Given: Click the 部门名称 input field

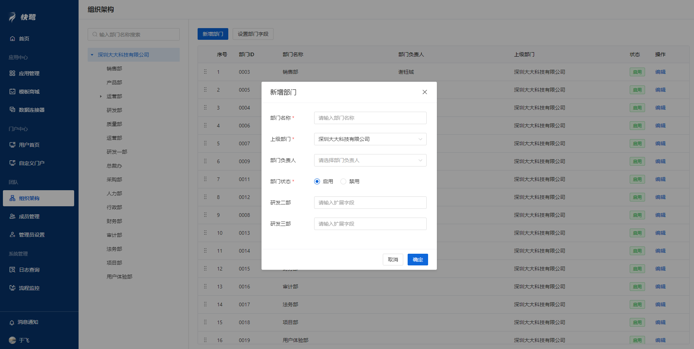Looking at the screenshot, I should coord(370,118).
